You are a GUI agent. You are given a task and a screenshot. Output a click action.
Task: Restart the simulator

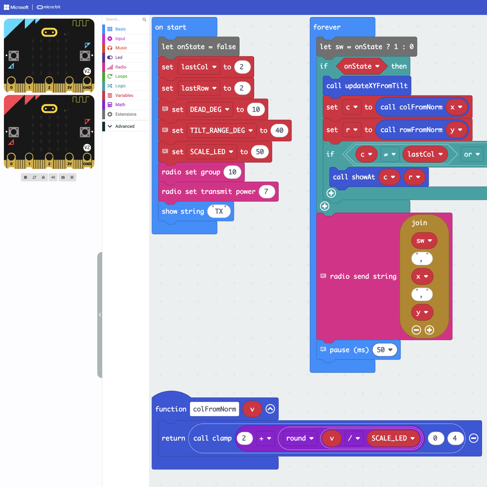tap(34, 177)
